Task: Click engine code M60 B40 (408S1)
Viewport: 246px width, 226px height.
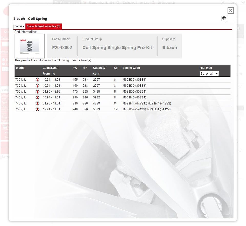Action: (134, 97)
